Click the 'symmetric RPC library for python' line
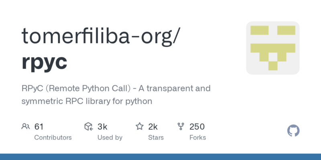This screenshot has width=321, height=160. click(x=87, y=101)
